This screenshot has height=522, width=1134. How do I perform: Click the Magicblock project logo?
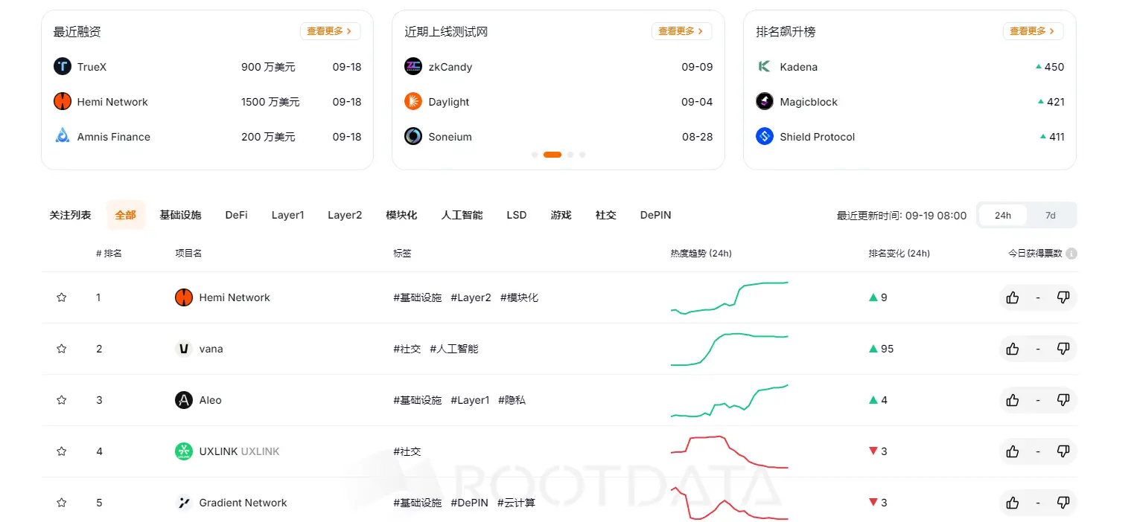click(x=765, y=101)
